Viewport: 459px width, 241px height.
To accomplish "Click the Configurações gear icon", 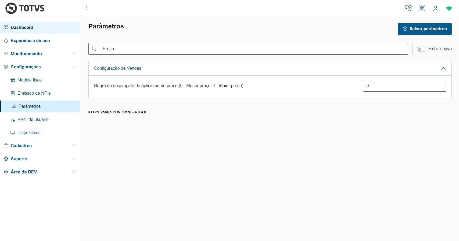I will click(6, 67).
